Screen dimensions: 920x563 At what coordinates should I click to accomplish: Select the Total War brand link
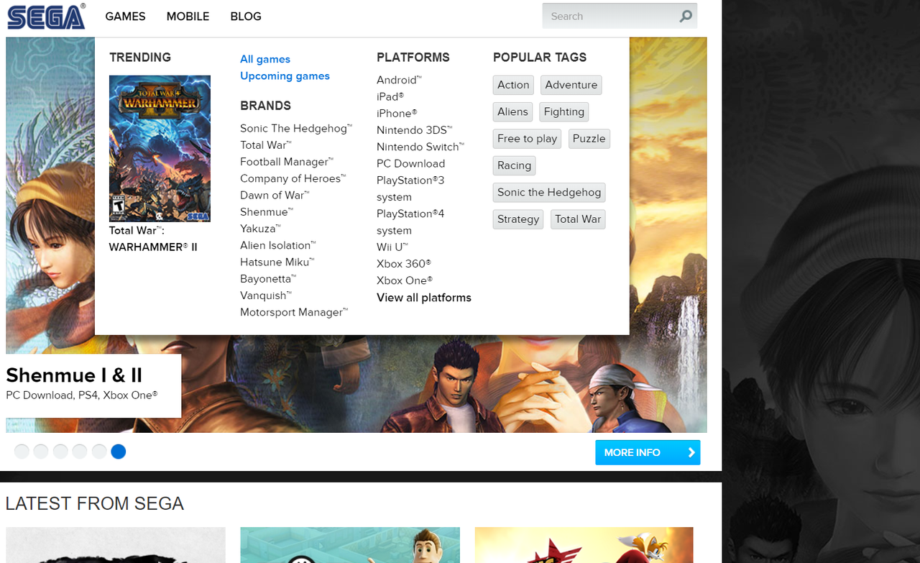coord(265,145)
